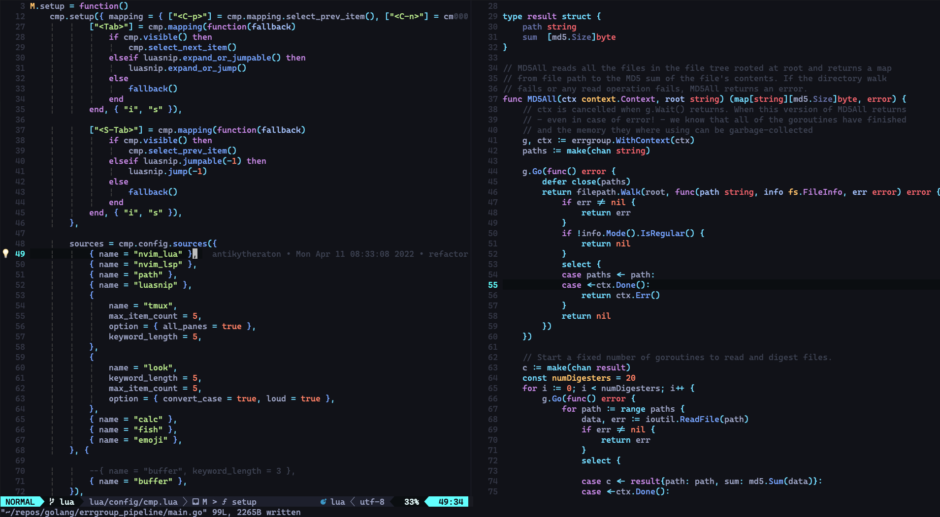Click 'defer close(paths)' statement
Viewport: 940px width, 517px height.
pyautogui.click(x=586, y=182)
